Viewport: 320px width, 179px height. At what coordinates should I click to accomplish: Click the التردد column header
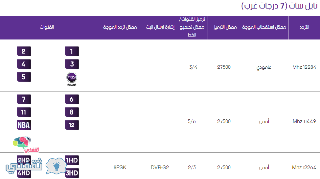point(304,27)
